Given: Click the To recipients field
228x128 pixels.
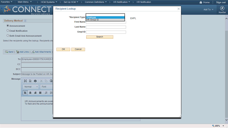Looking at the screenshot, I should (x=37, y=59).
